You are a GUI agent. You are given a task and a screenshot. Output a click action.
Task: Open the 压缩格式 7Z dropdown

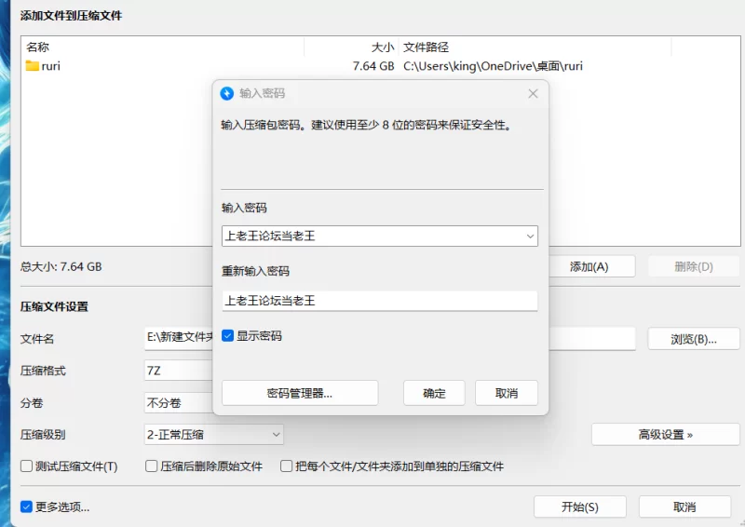pos(177,371)
